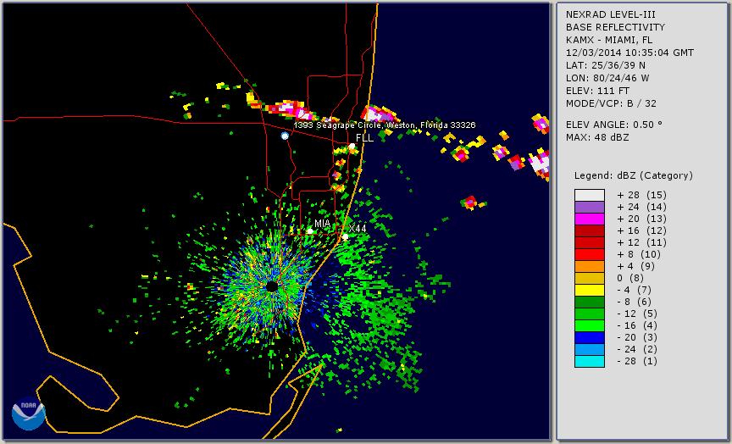
Task: Select the Seagrape Circle Weston location marker
Action: point(285,136)
